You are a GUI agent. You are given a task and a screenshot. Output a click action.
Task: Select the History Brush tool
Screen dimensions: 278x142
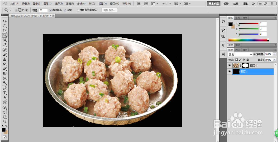click(5, 64)
